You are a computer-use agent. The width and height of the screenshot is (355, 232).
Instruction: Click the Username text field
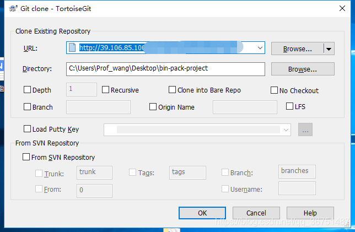point(297,188)
